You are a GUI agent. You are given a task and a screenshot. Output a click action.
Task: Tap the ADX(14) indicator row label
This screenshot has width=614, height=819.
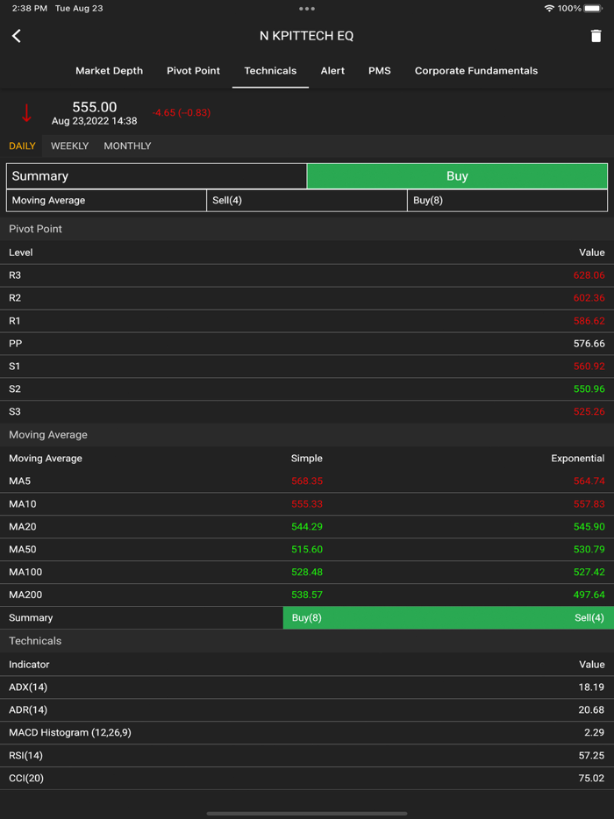(x=28, y=687)
